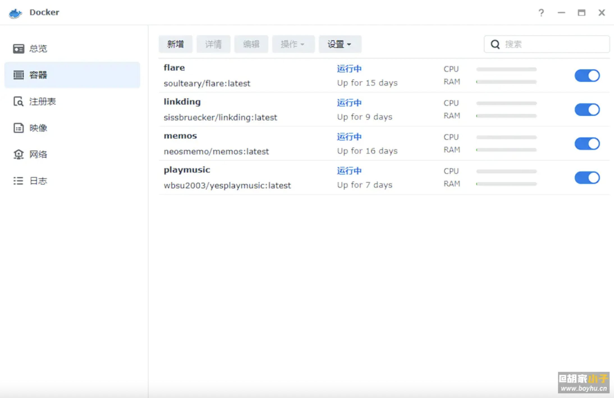Click the playmusic CPU usage bar
614x398 pixels.
[x=506, y=171]
